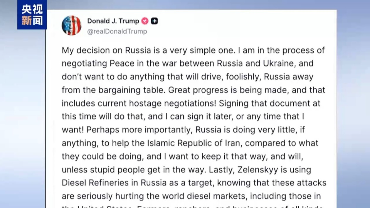Click the pink verified checkmark badge
The height and width of the screenshot is (208, 370).
[x=145, y=21]
